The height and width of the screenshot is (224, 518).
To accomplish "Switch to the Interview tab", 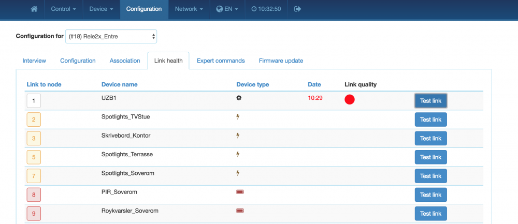I will pyautogui.click(x=34, y=61).
